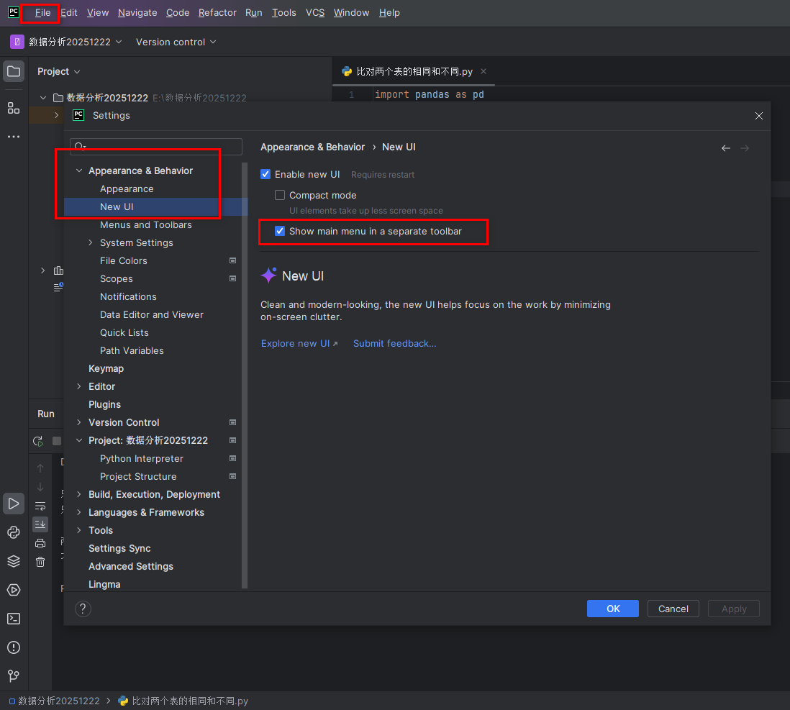Open the Python Packages layers icon

tap(14, 561)
